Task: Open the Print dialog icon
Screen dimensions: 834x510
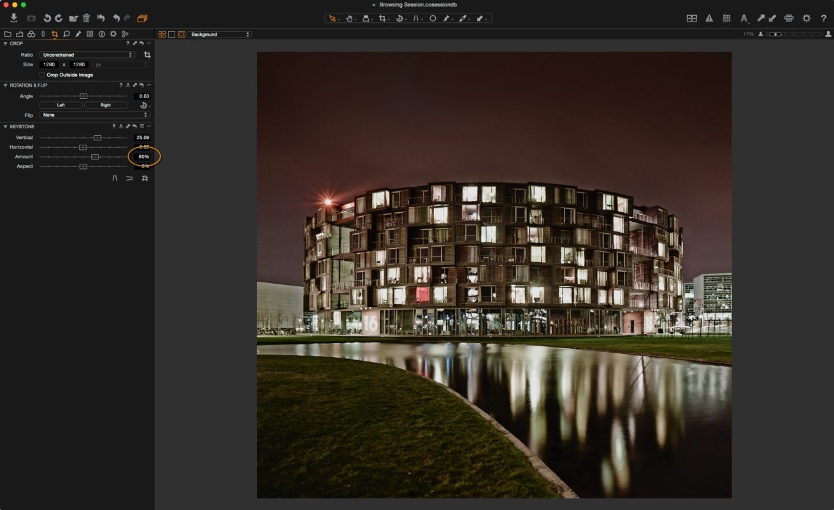Action: pyautogui.click(x=789, y=18)
